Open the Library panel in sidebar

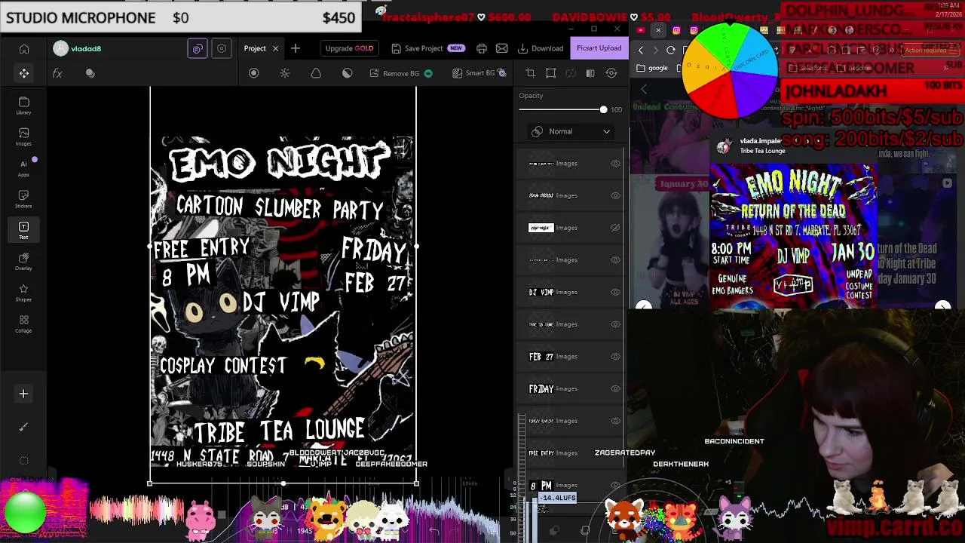(23, 106)
